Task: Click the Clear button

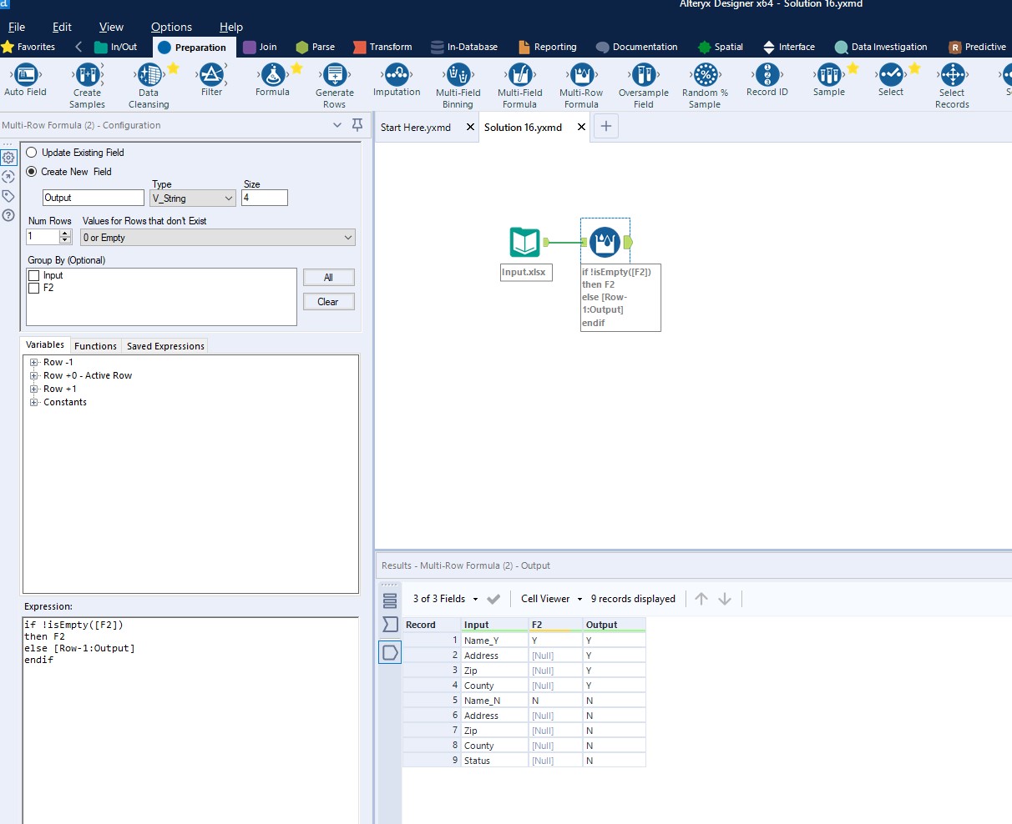Action: 328,302
